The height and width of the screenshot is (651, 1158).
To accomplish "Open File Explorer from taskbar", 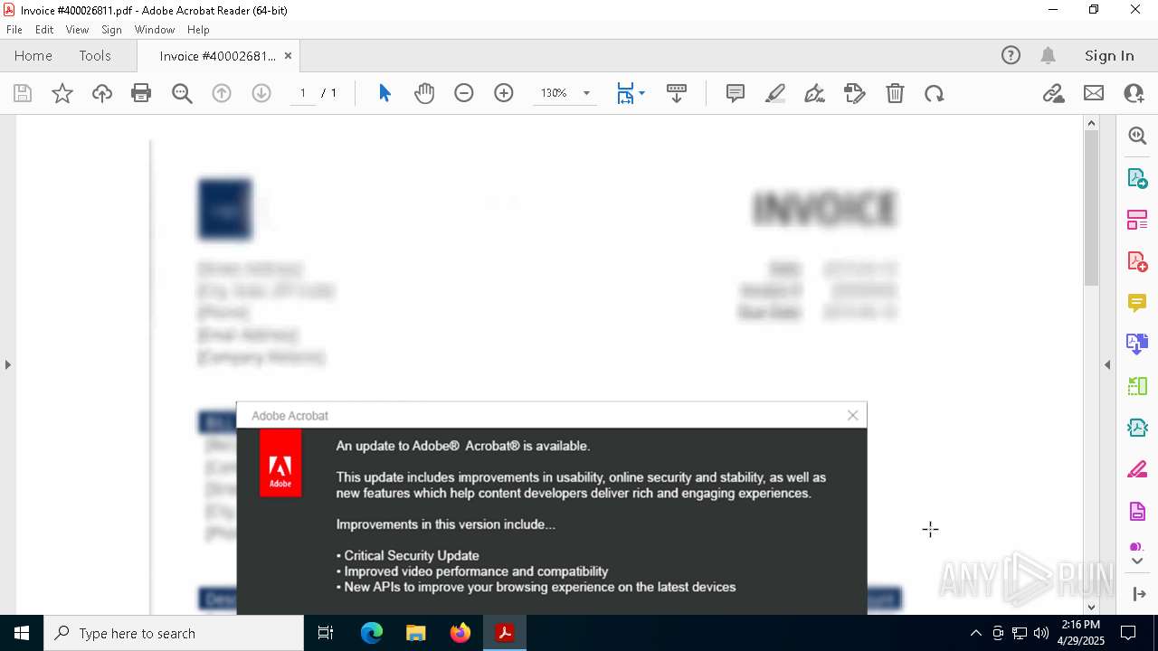I will (415, 633).
